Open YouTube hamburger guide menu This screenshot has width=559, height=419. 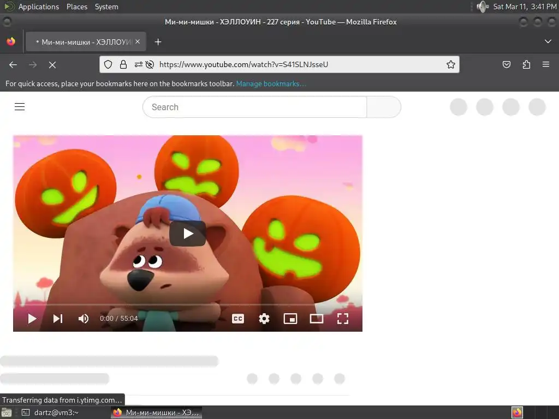pyautogui.click(x=20, y=106)
